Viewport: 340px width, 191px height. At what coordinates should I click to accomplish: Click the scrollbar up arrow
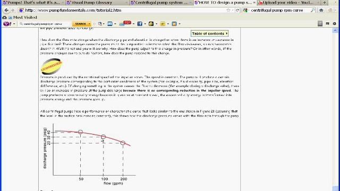(335, 31)
